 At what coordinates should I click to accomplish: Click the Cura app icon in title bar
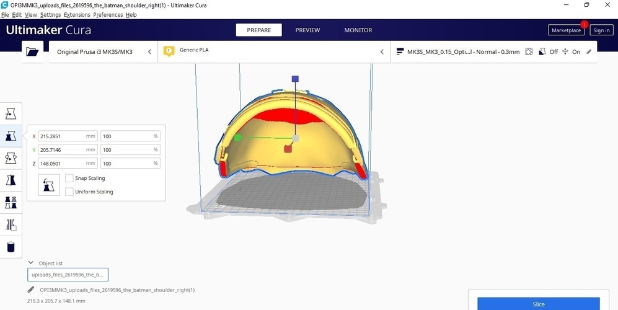point(4,5)
